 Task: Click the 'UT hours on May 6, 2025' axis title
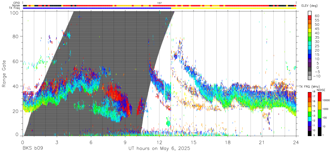[x=159, y=149]
